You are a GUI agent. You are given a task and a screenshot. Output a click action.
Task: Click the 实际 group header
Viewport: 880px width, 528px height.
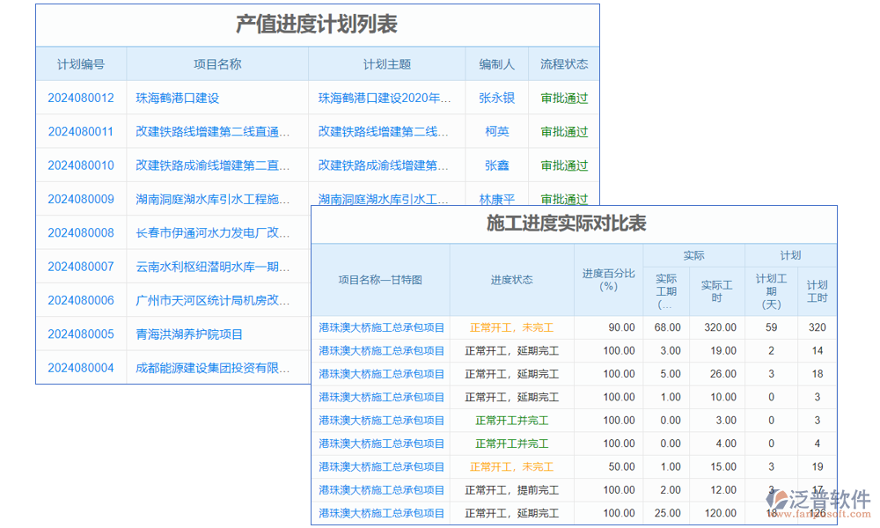click(694, 253)
